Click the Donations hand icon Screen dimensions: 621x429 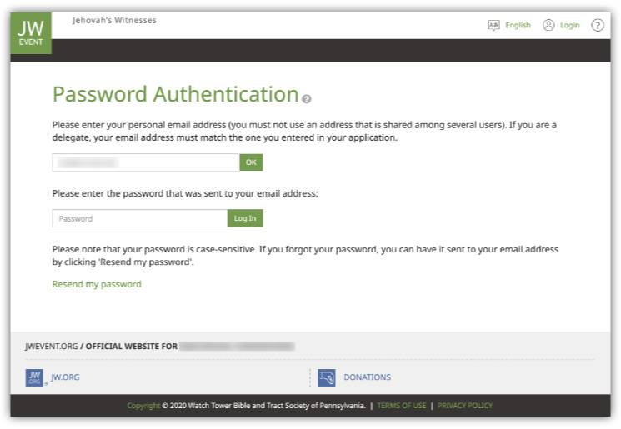tap(327, 377)
